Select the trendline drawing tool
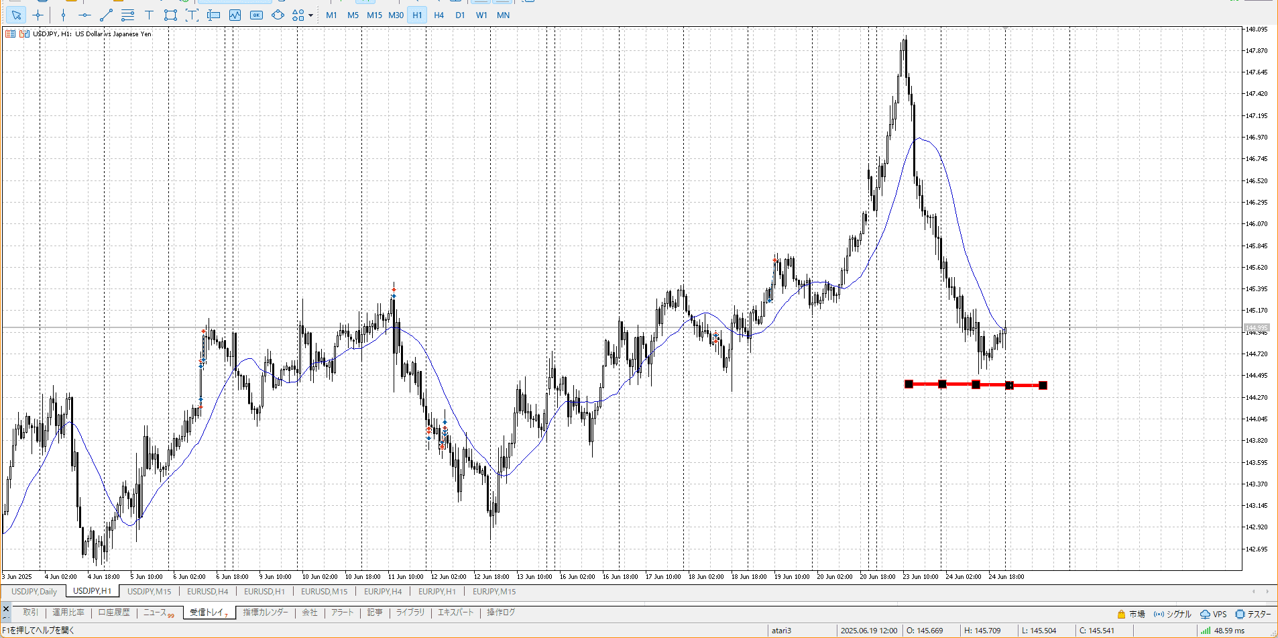 pyautogui.click(x=106, y=15)
